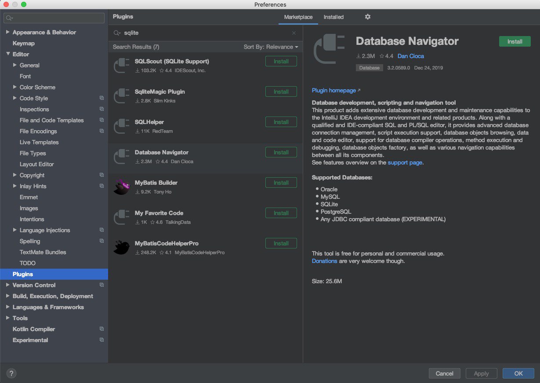Screen dimensions: 540x383
Task: Expand the Appearance & Behavior section
Action: pyautogui.click(x=7, y=32)
